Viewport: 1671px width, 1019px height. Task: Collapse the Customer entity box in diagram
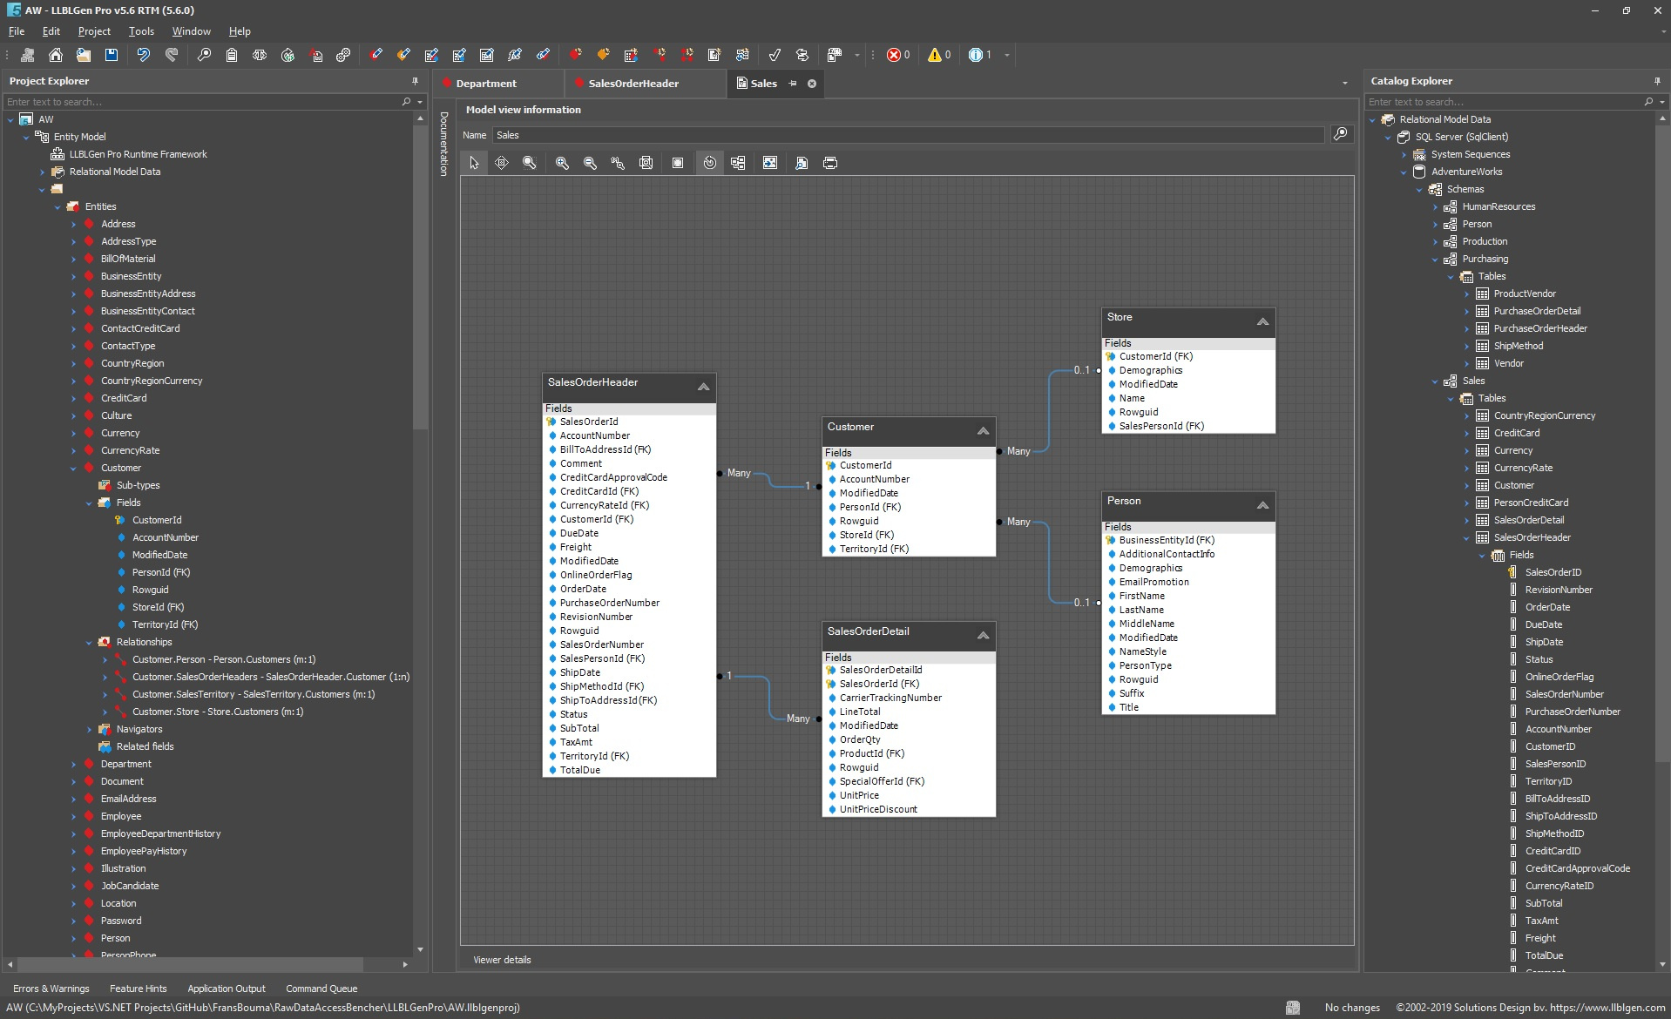click(983, 431)
